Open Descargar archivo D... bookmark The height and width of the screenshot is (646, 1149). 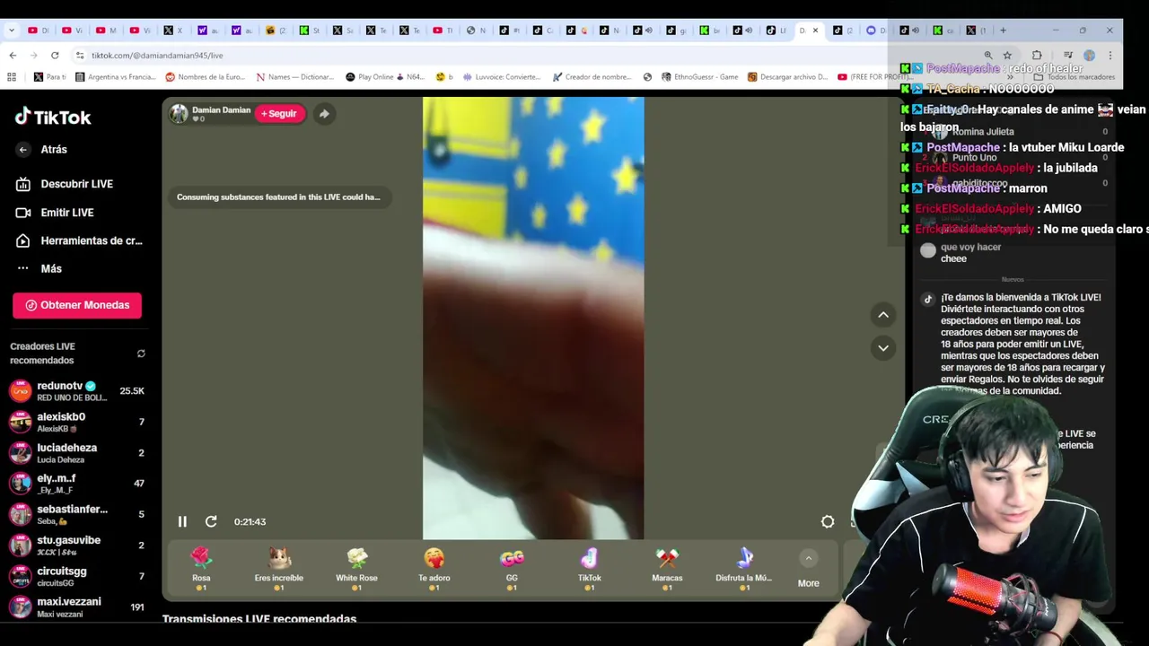point(787,77)
